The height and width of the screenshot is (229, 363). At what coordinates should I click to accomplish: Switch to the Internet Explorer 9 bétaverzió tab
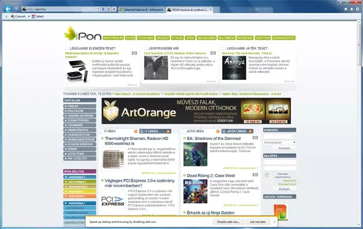142,10
